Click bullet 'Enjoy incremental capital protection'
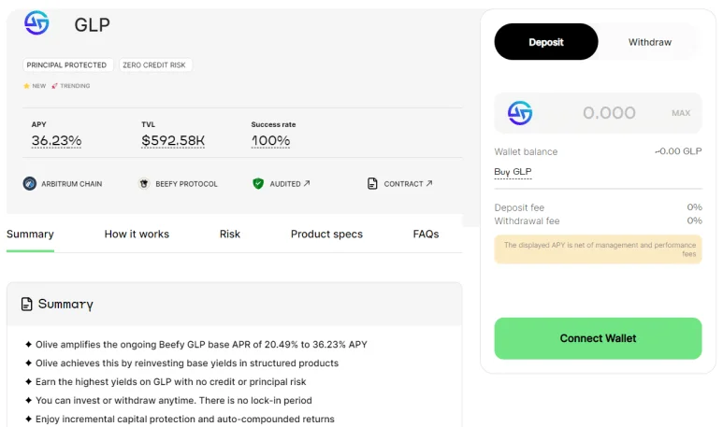The image size is (723, 427). coord(185,420)
